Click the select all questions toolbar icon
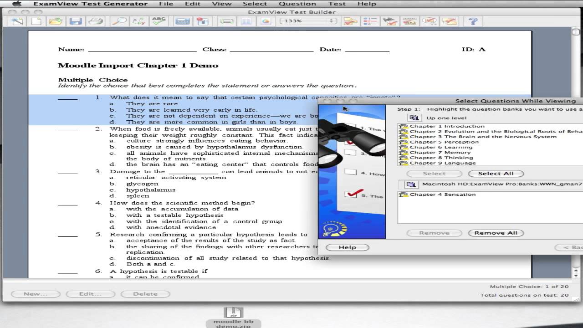This screenshot has width=583, height=328. pos(449,21)
